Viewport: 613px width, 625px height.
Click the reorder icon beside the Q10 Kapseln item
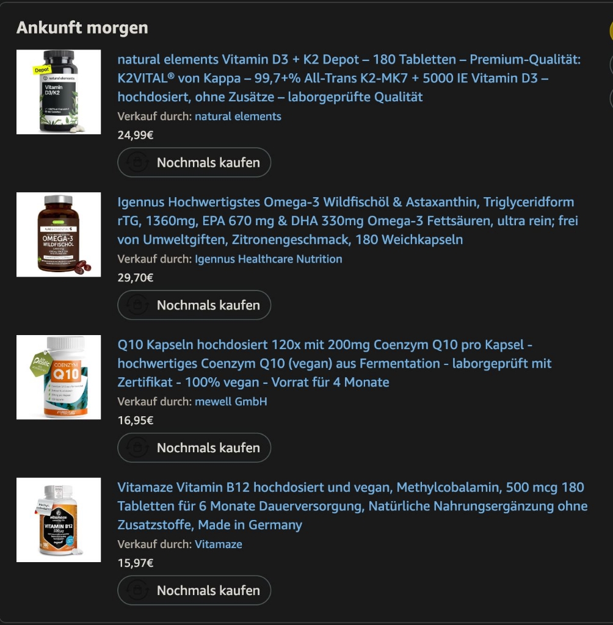137,448
